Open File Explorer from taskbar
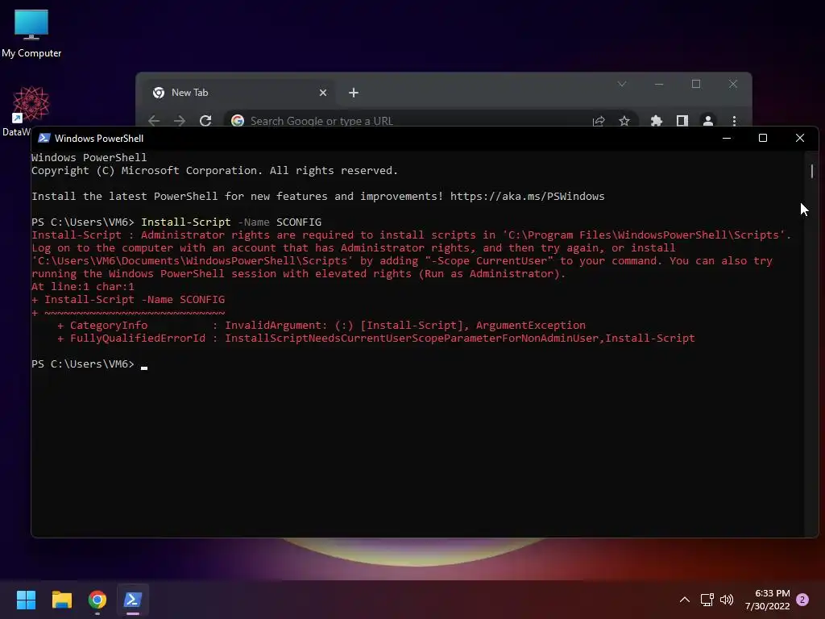The image size is (825, 619). [x=61, y=600]
